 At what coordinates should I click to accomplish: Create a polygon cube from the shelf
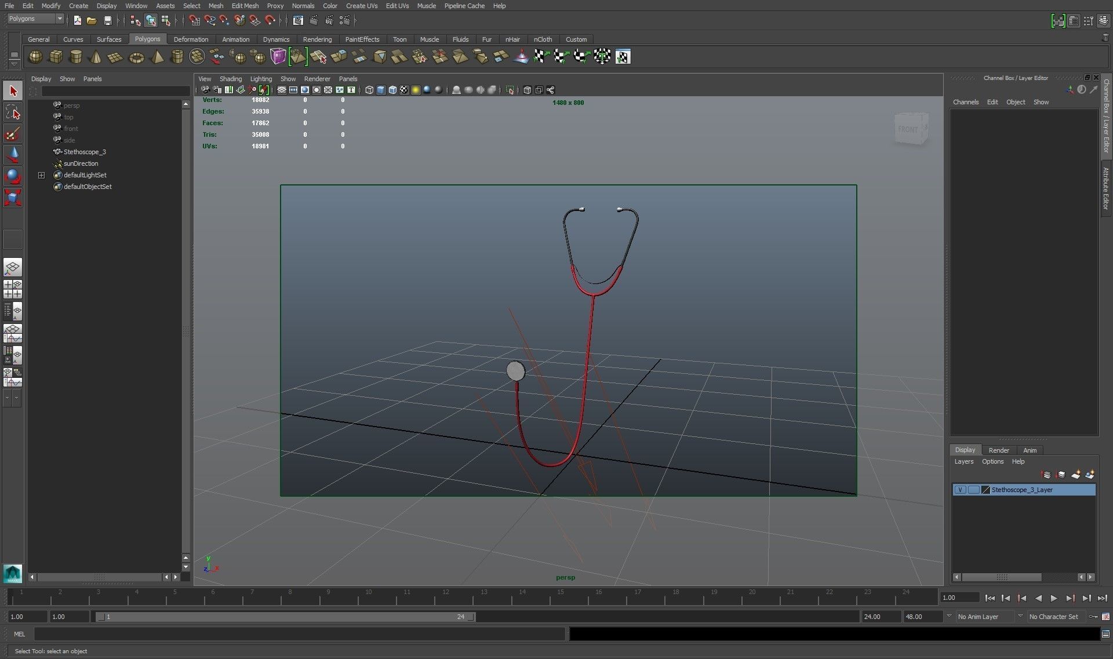click(56, 57)
